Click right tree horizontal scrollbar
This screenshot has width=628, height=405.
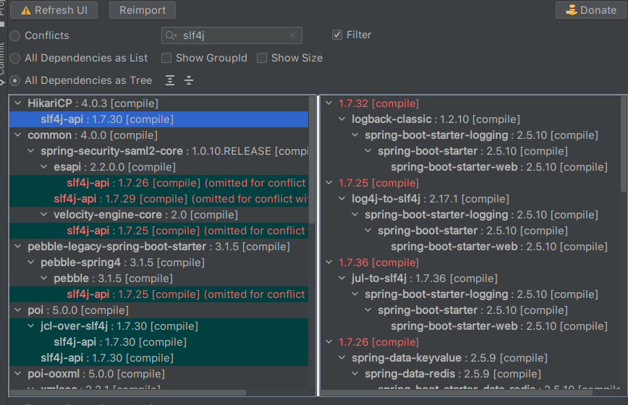(457, 393)
